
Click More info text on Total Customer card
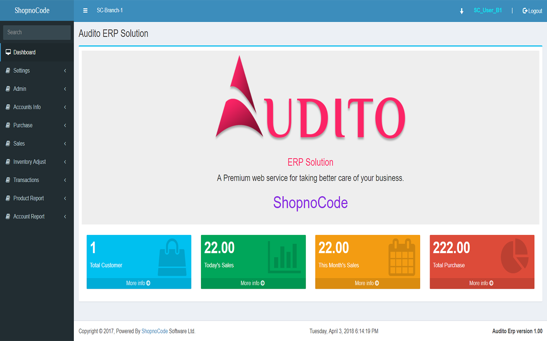(135, 283)
